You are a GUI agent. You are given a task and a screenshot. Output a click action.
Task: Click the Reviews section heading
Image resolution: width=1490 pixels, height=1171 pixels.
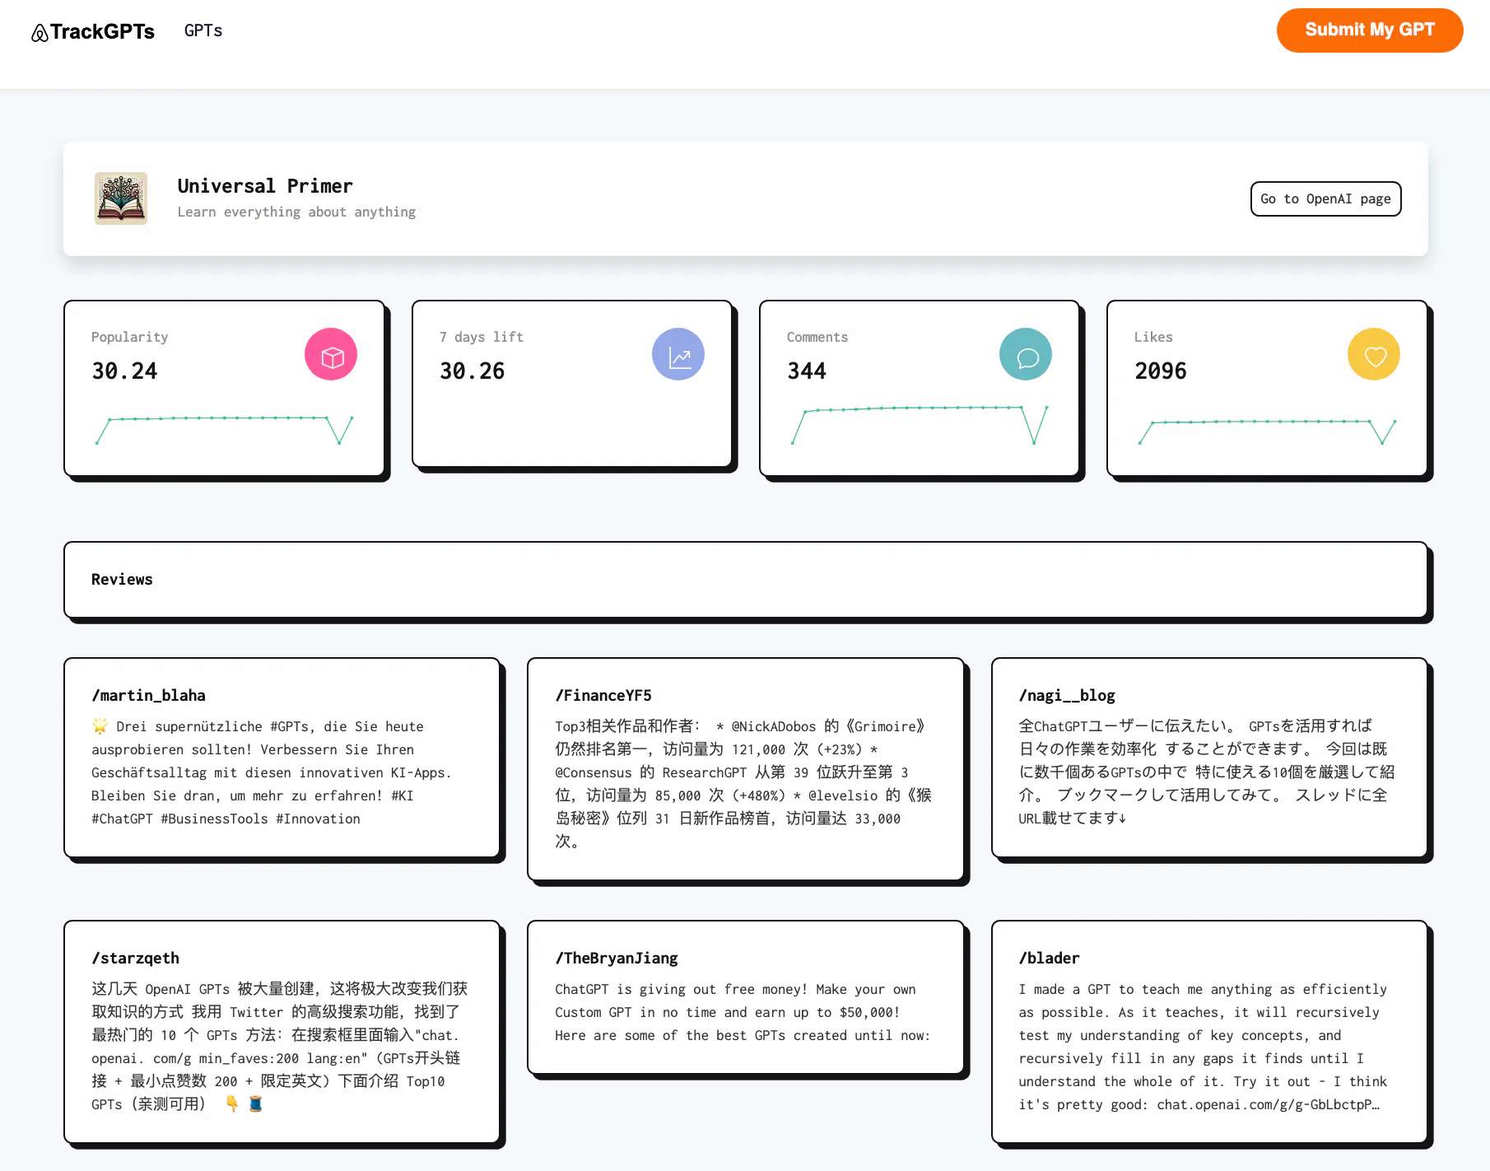click(x=122, y=579)
